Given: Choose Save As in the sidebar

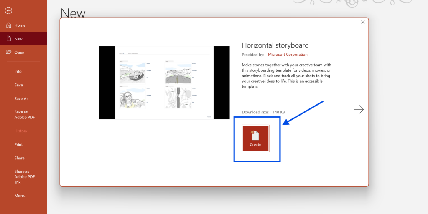Looking at the screenshot, I should (x=21, y=98).
